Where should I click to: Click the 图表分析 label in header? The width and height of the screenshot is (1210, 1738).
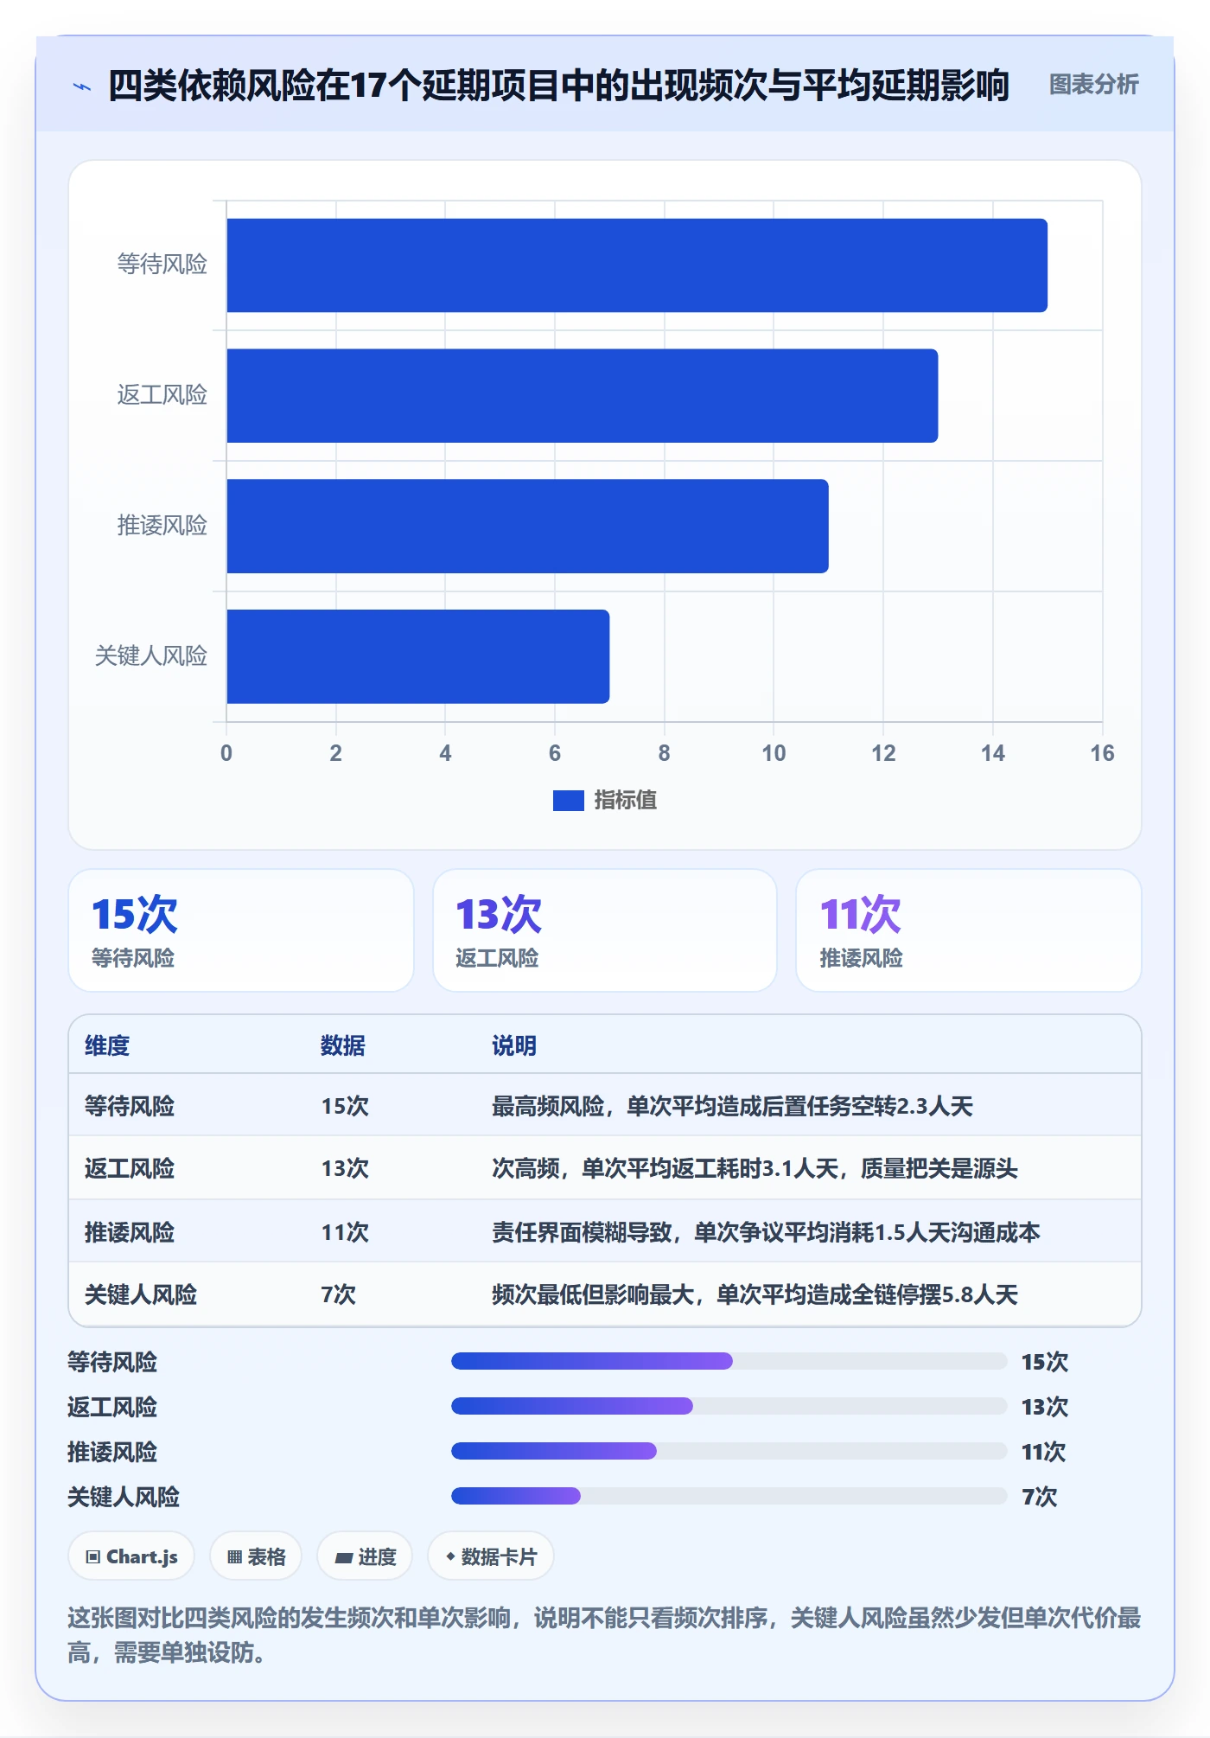click(1093, 85)
